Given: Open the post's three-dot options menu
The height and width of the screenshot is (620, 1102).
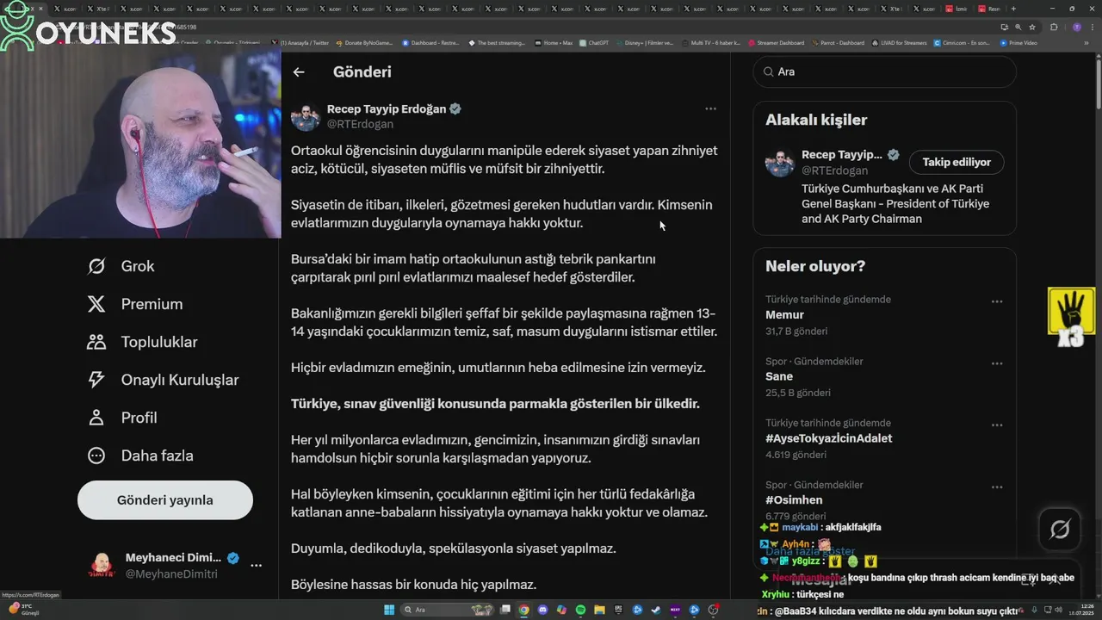Looking at the screenshot, I should [x=710, y=108].
